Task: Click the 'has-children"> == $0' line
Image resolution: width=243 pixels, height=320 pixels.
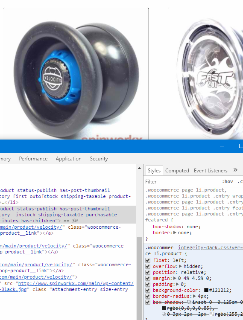Action: coord(39,221)
